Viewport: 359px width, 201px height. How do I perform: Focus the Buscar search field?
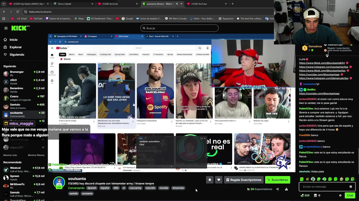pos(179,28)
